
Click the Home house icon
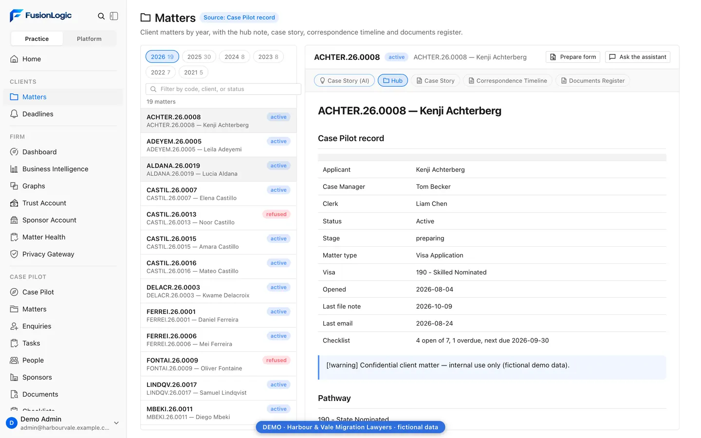14,59
